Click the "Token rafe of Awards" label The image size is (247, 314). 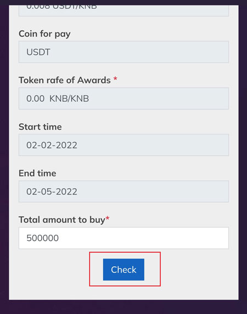pyautogui.click(x=65, y=80)
